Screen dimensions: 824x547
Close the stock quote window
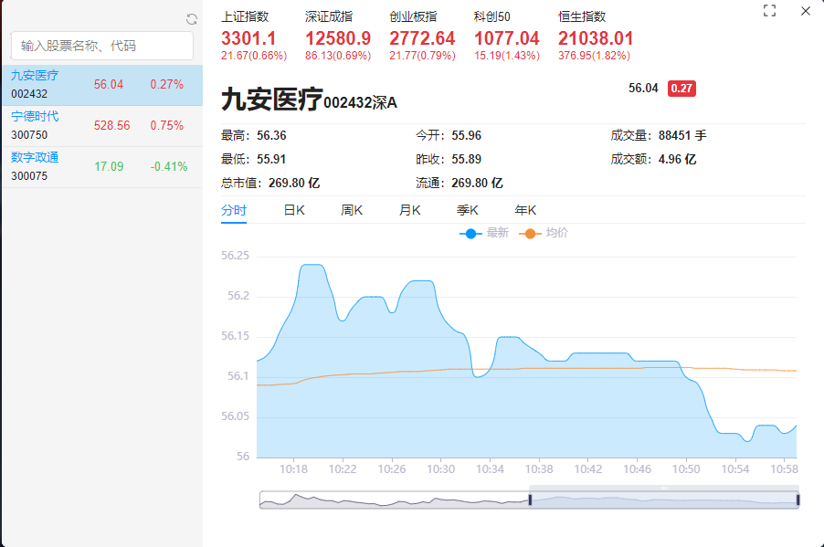point(803,11)
